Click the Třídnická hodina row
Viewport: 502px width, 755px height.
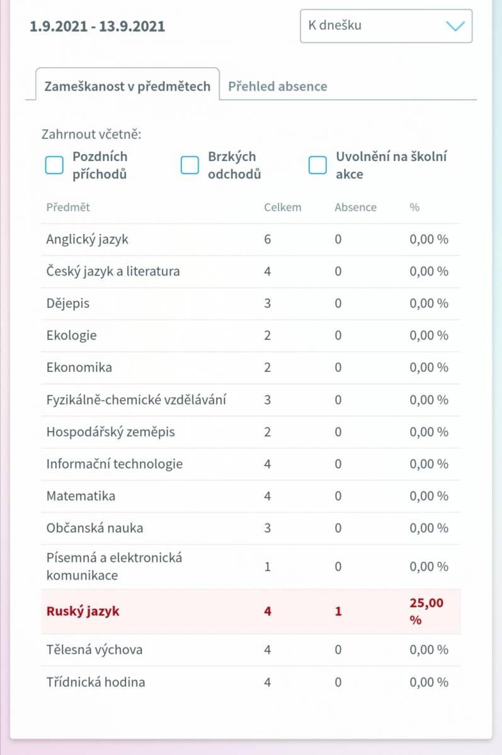251,682
